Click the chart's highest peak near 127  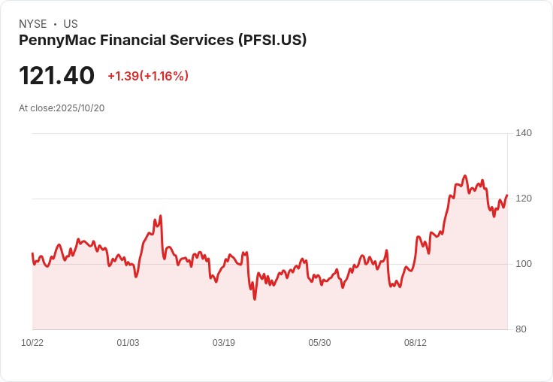465,175
